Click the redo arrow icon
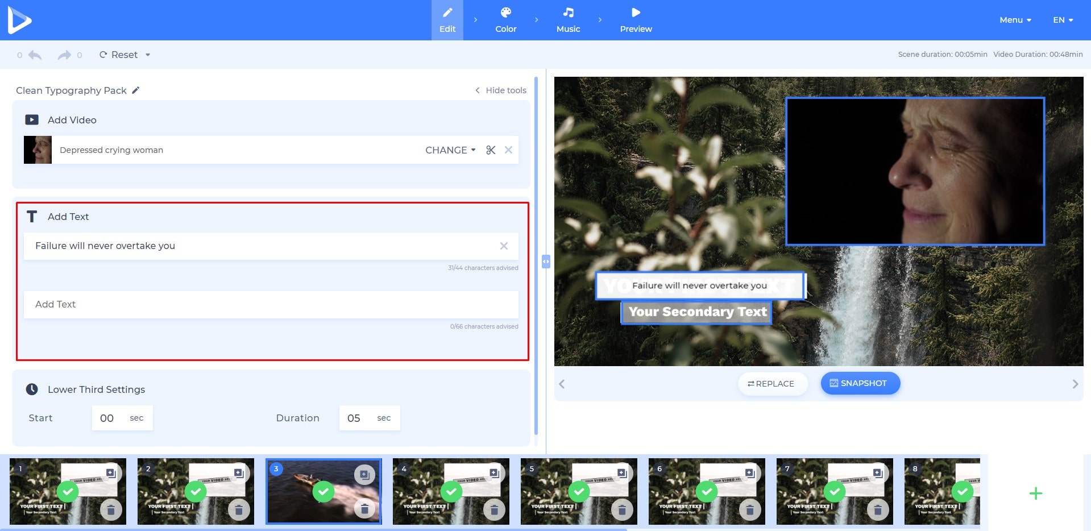The height and width of the screenshot is (531, 1091). tap(64, 55)
